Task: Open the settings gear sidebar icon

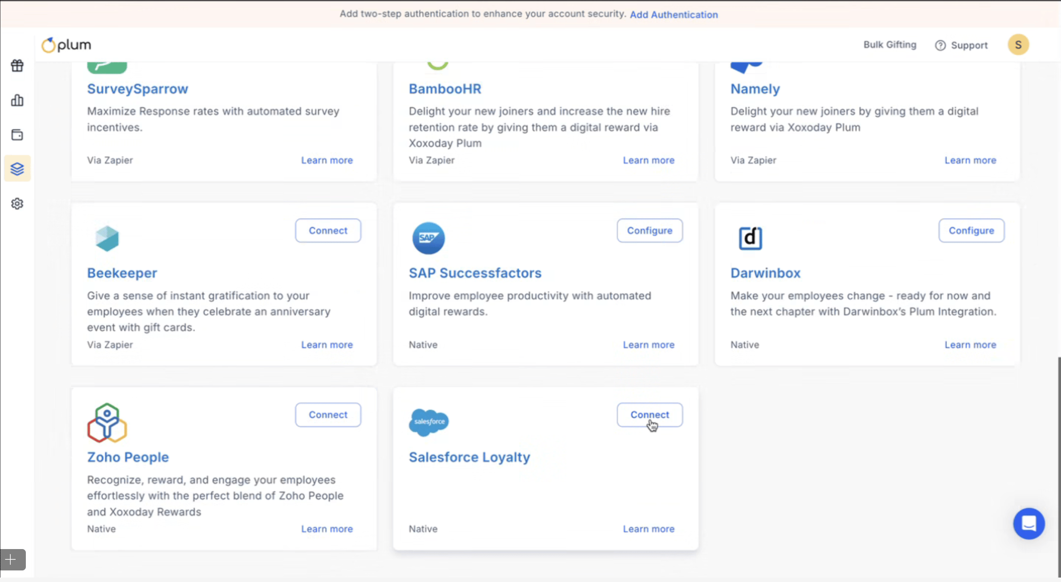Action: coord(17,203)
